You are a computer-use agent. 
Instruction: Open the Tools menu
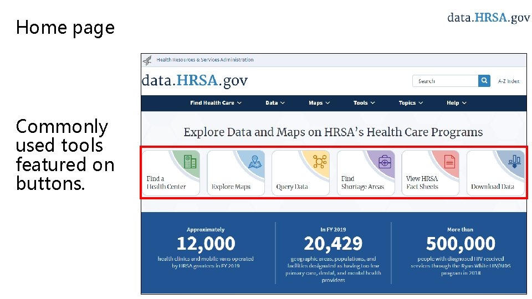364,103
